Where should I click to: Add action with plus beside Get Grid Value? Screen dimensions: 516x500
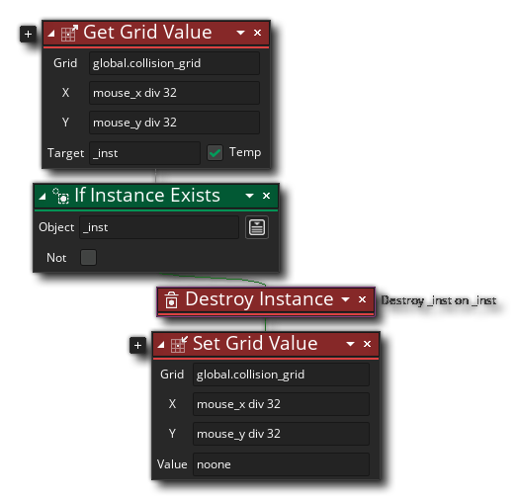[x=28, y=34]
